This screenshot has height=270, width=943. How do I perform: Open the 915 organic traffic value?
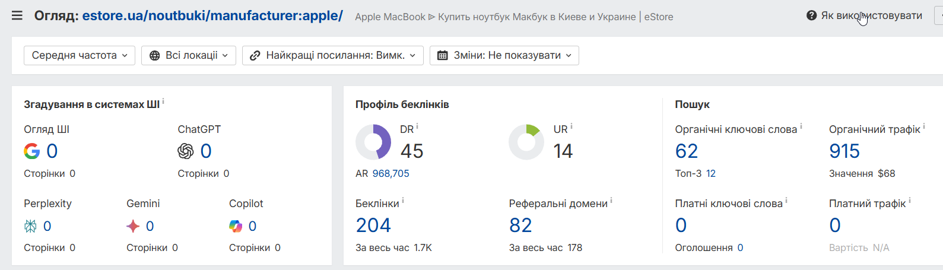tap(844, 151)
